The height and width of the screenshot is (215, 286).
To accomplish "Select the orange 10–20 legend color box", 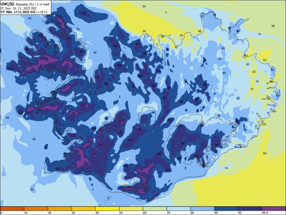I will point(36,209).
